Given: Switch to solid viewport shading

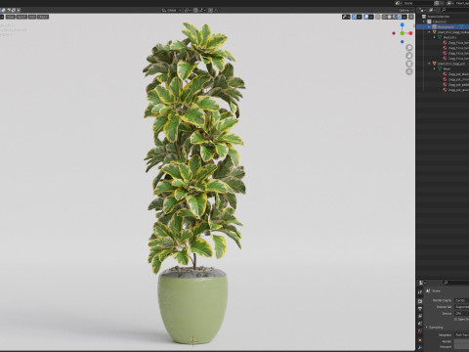Looking at the screenshot, I should point(390,17).
